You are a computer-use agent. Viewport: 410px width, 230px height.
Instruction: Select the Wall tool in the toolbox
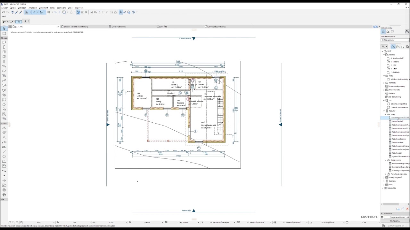4,42
